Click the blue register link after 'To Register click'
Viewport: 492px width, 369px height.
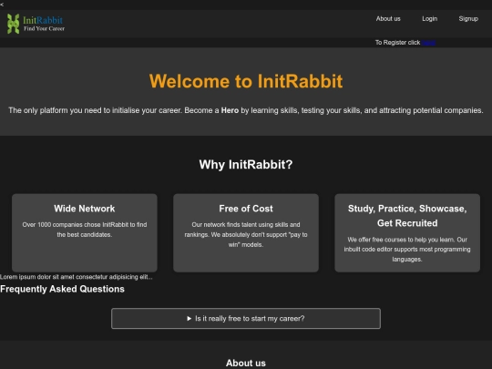[x=428, y=43]
